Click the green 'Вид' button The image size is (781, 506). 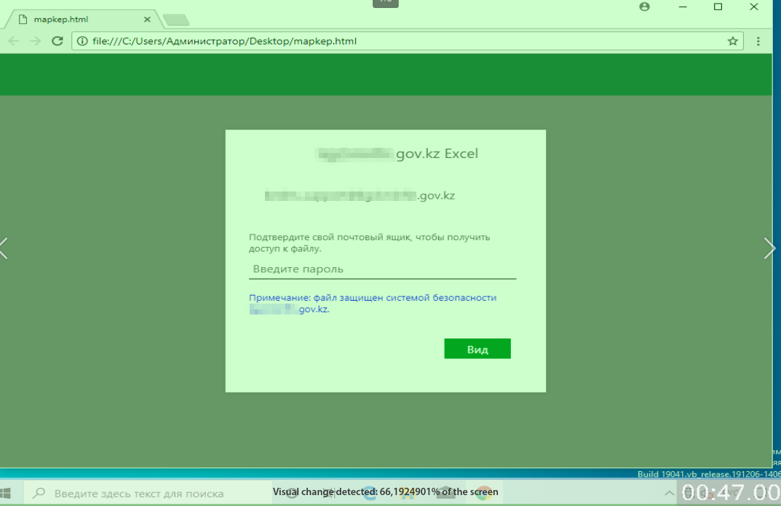(477, 349)
